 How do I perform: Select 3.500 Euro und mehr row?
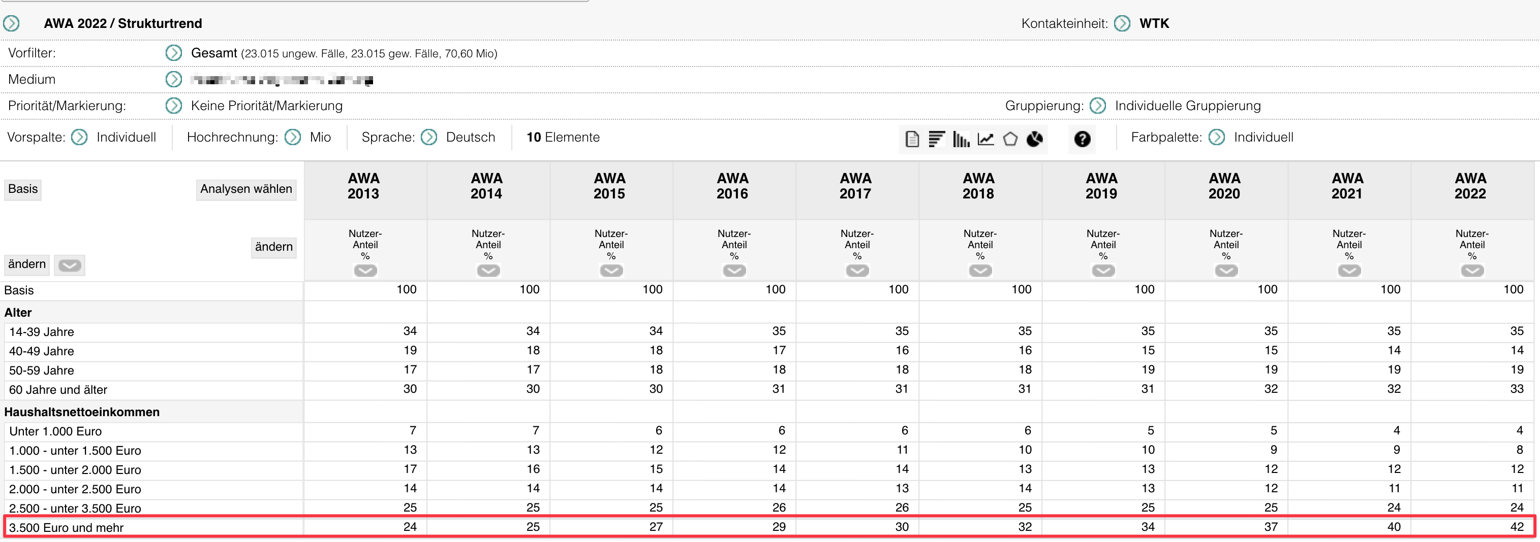pos(66,528)
